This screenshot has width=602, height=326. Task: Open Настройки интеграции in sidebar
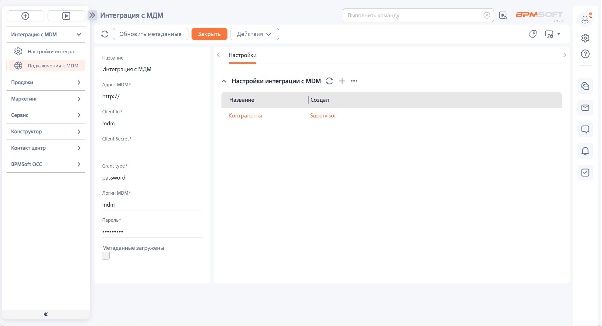click(46, 51)
